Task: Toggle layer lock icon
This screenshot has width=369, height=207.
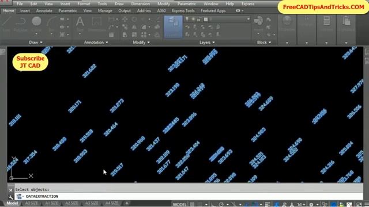Action: pyautogui.click(x=199, y=19)
